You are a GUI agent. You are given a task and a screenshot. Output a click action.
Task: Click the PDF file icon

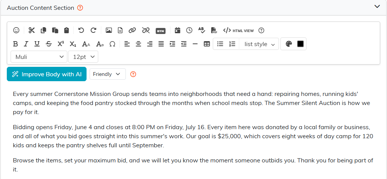click(214, 30)
